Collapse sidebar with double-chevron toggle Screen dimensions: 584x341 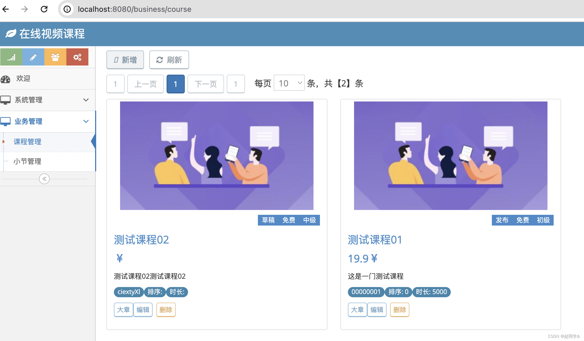(44, 179)
